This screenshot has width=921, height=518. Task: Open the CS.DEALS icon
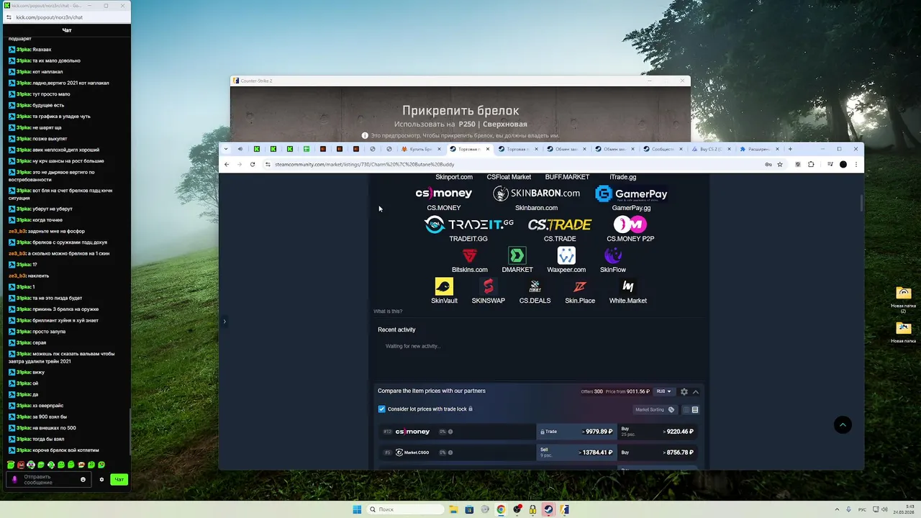(535, 286)
